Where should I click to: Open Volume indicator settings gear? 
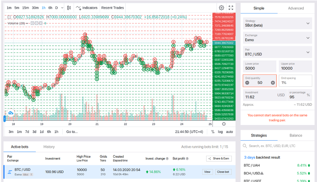[x=36, y=23]
